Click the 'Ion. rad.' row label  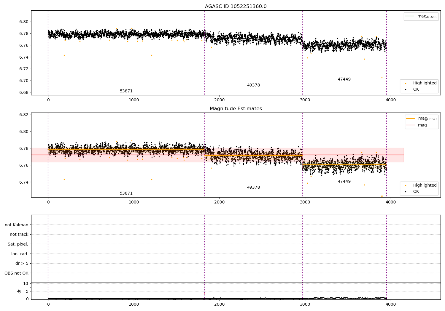point(20,254)
